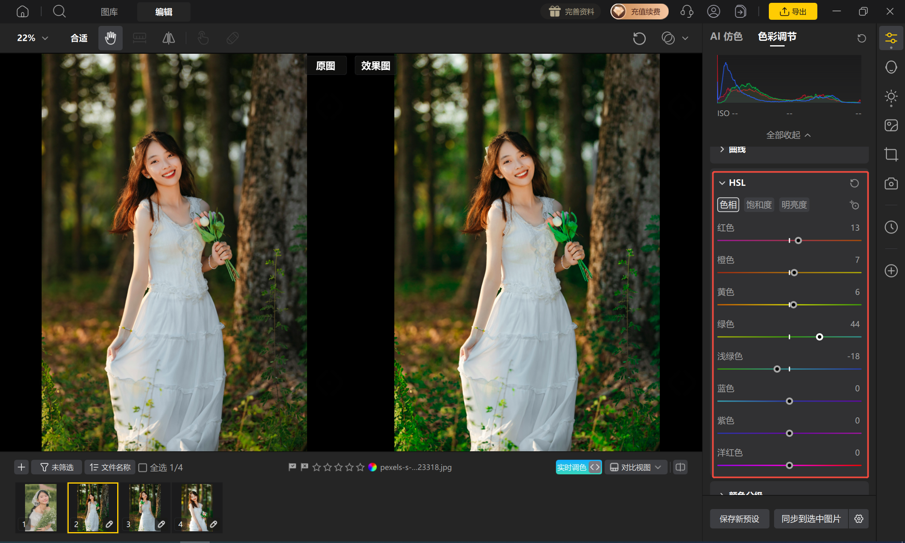Click the flip mirror tool icon

[168, 38]
